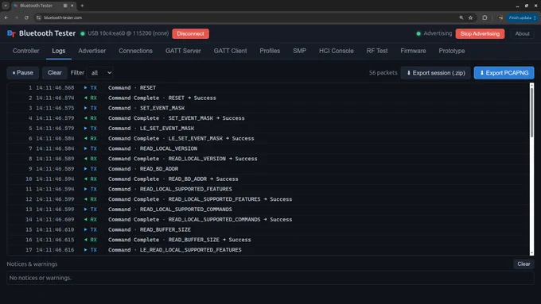This screenshot has height=304, width=541.
Task: Switch to the Connections tab
Action: pos(135,51)
